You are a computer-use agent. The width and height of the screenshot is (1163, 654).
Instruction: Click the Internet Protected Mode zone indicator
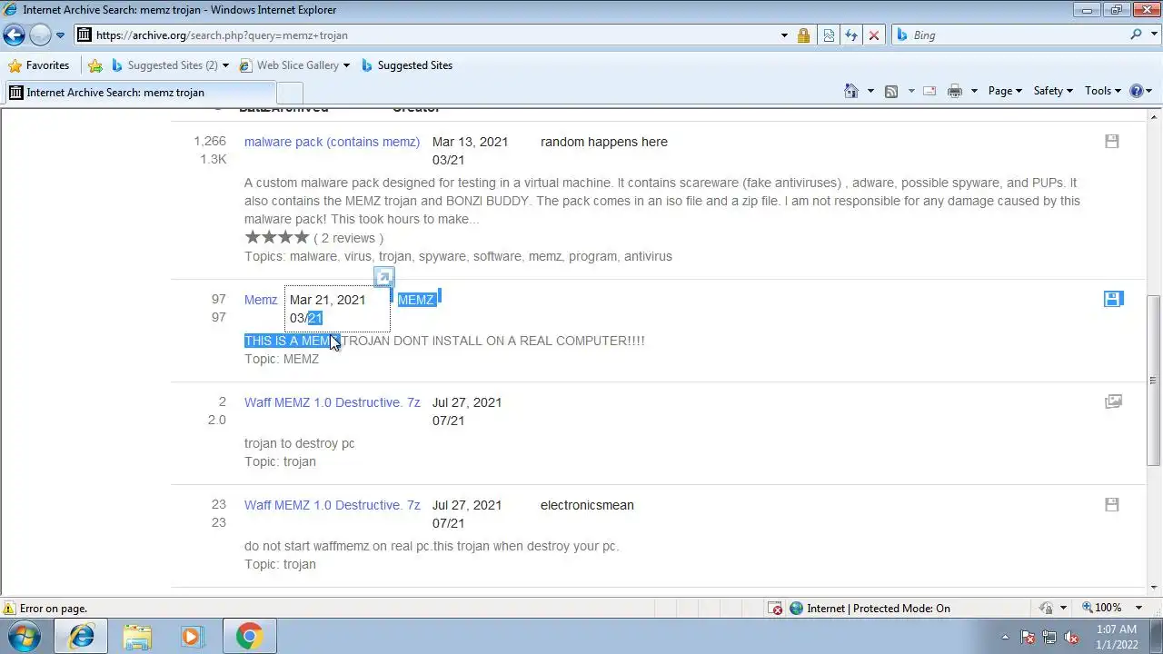870,609
